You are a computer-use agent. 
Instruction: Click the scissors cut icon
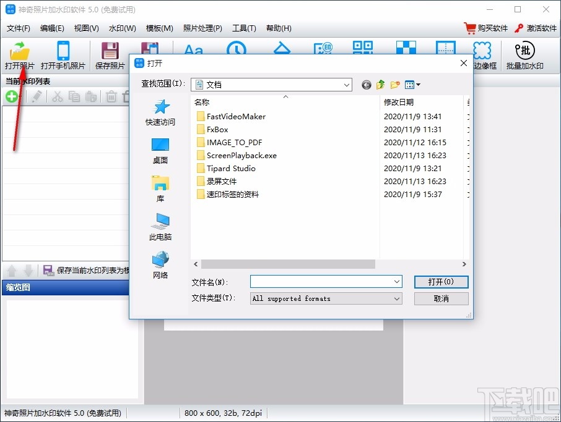click(58, 96)
